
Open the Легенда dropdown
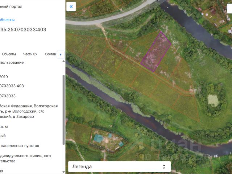pyautogui.click(x=119, y=167)
